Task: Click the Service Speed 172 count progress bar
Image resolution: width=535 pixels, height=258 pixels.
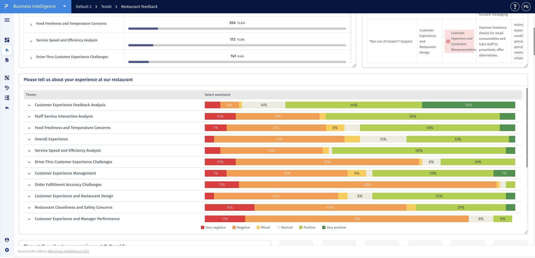Action: click(x=237, y=45)
